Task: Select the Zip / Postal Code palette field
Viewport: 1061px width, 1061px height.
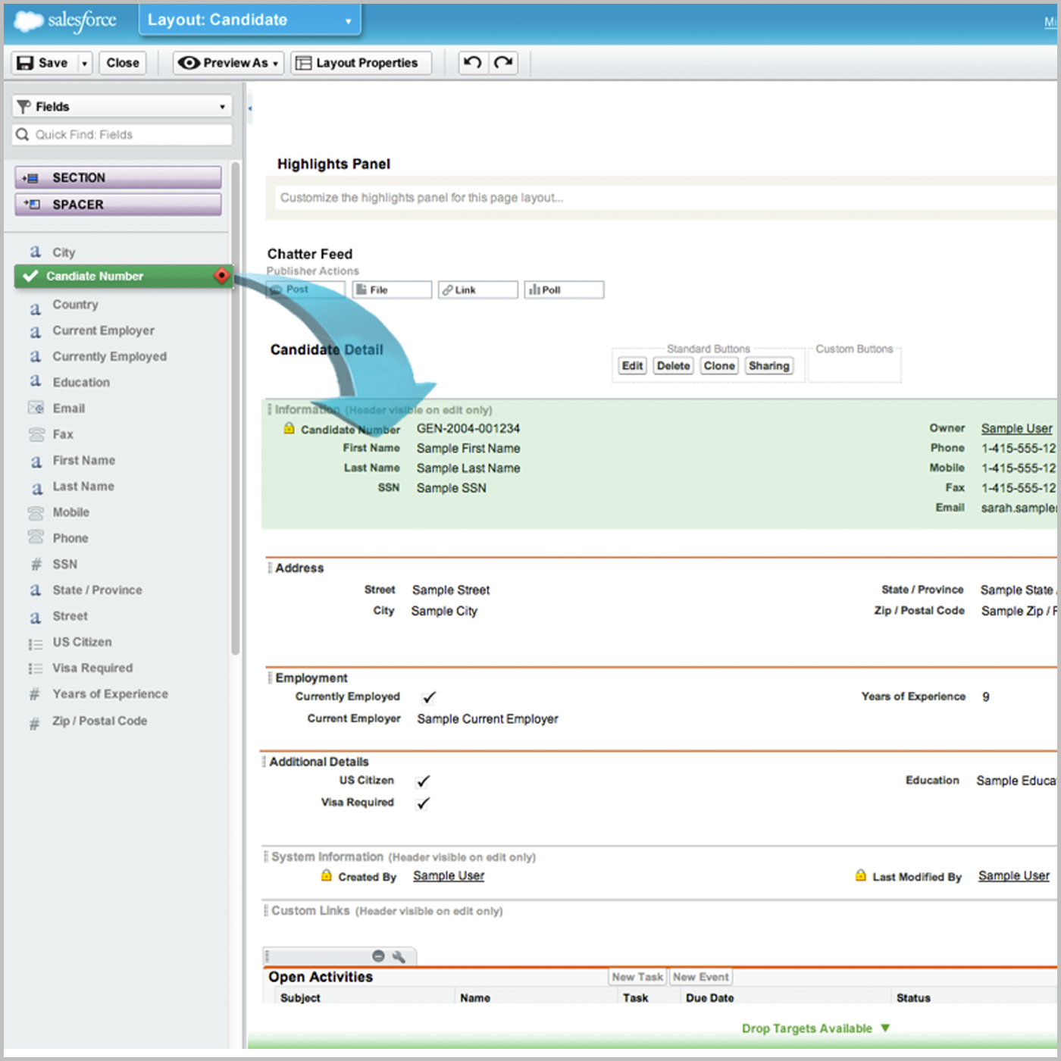Action: pos(99,721)
